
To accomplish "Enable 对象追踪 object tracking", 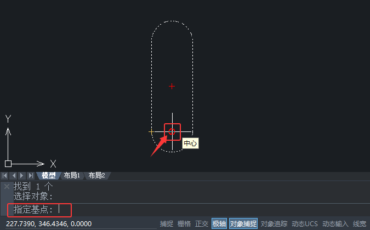I will click(x=274, y=223).
